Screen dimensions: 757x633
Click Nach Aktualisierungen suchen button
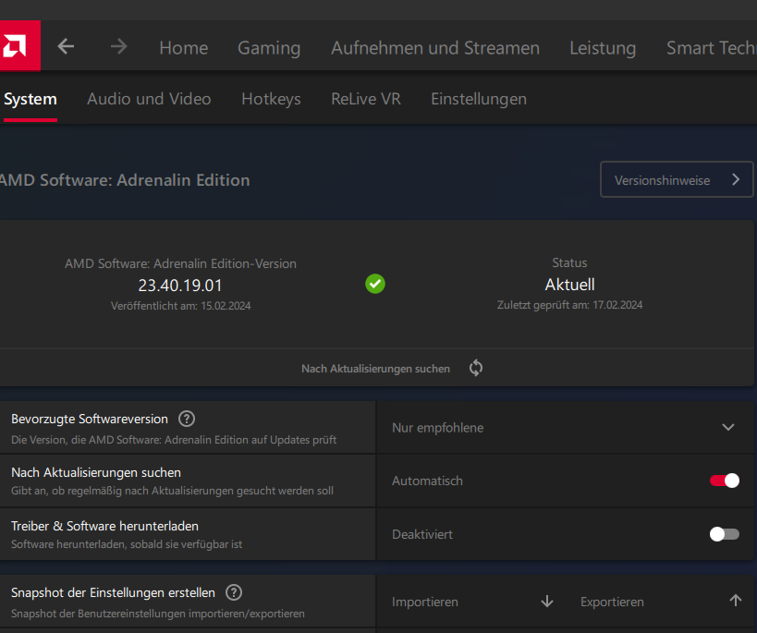pos(376,368)
